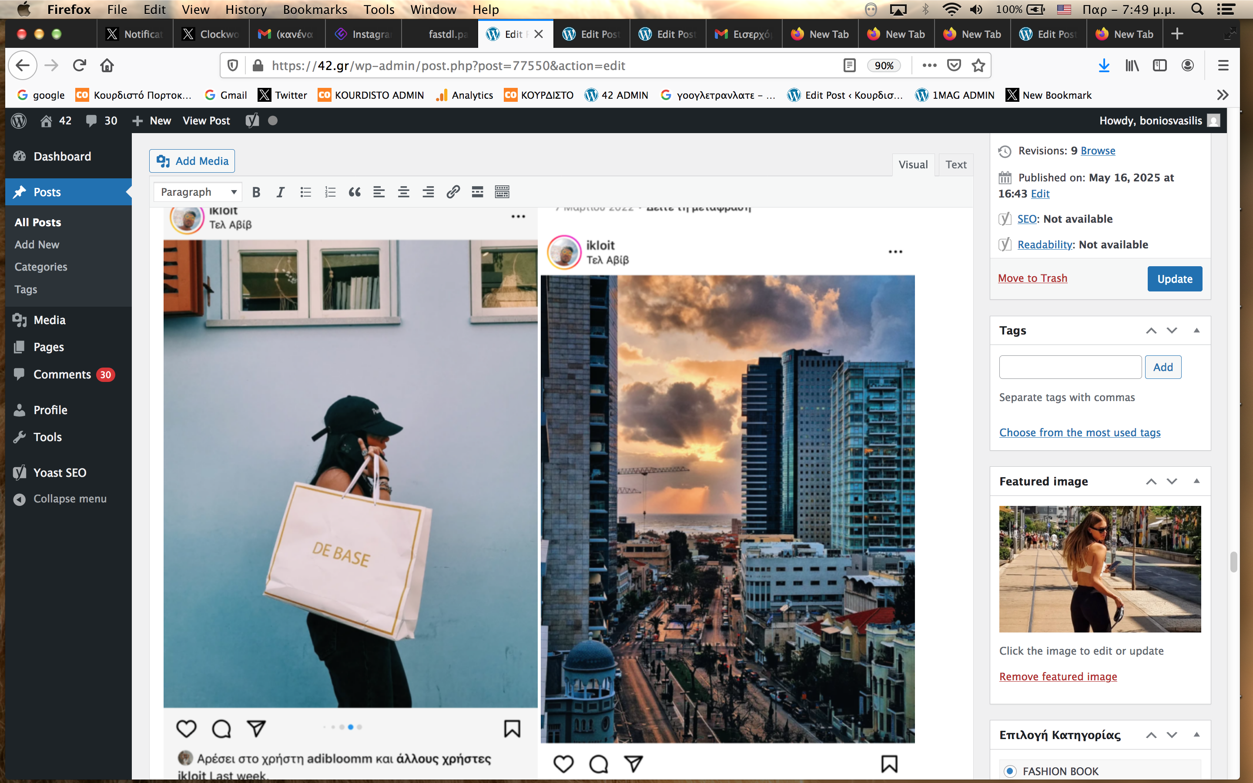Insert a blockquote in the editor
The height and width of the screenshot is (783, 1253).
coord(355,192)
